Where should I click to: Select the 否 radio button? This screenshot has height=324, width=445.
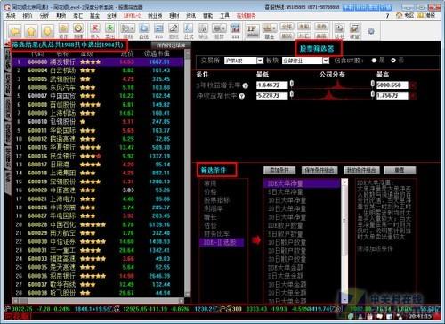pyautogui.click(x=393, y=61)
